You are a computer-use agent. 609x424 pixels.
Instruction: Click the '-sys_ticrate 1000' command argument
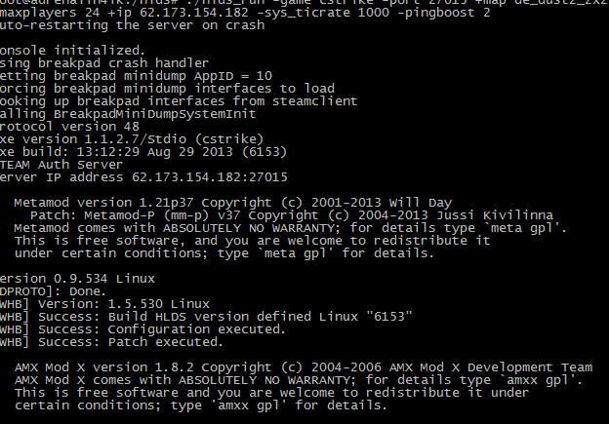pyautogui.click(x=323, y=13)
